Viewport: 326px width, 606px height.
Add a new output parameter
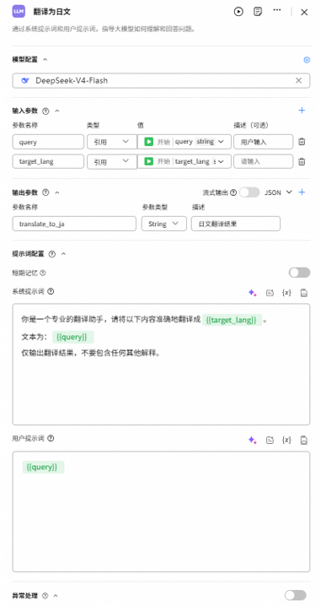(x=302, y=192)
